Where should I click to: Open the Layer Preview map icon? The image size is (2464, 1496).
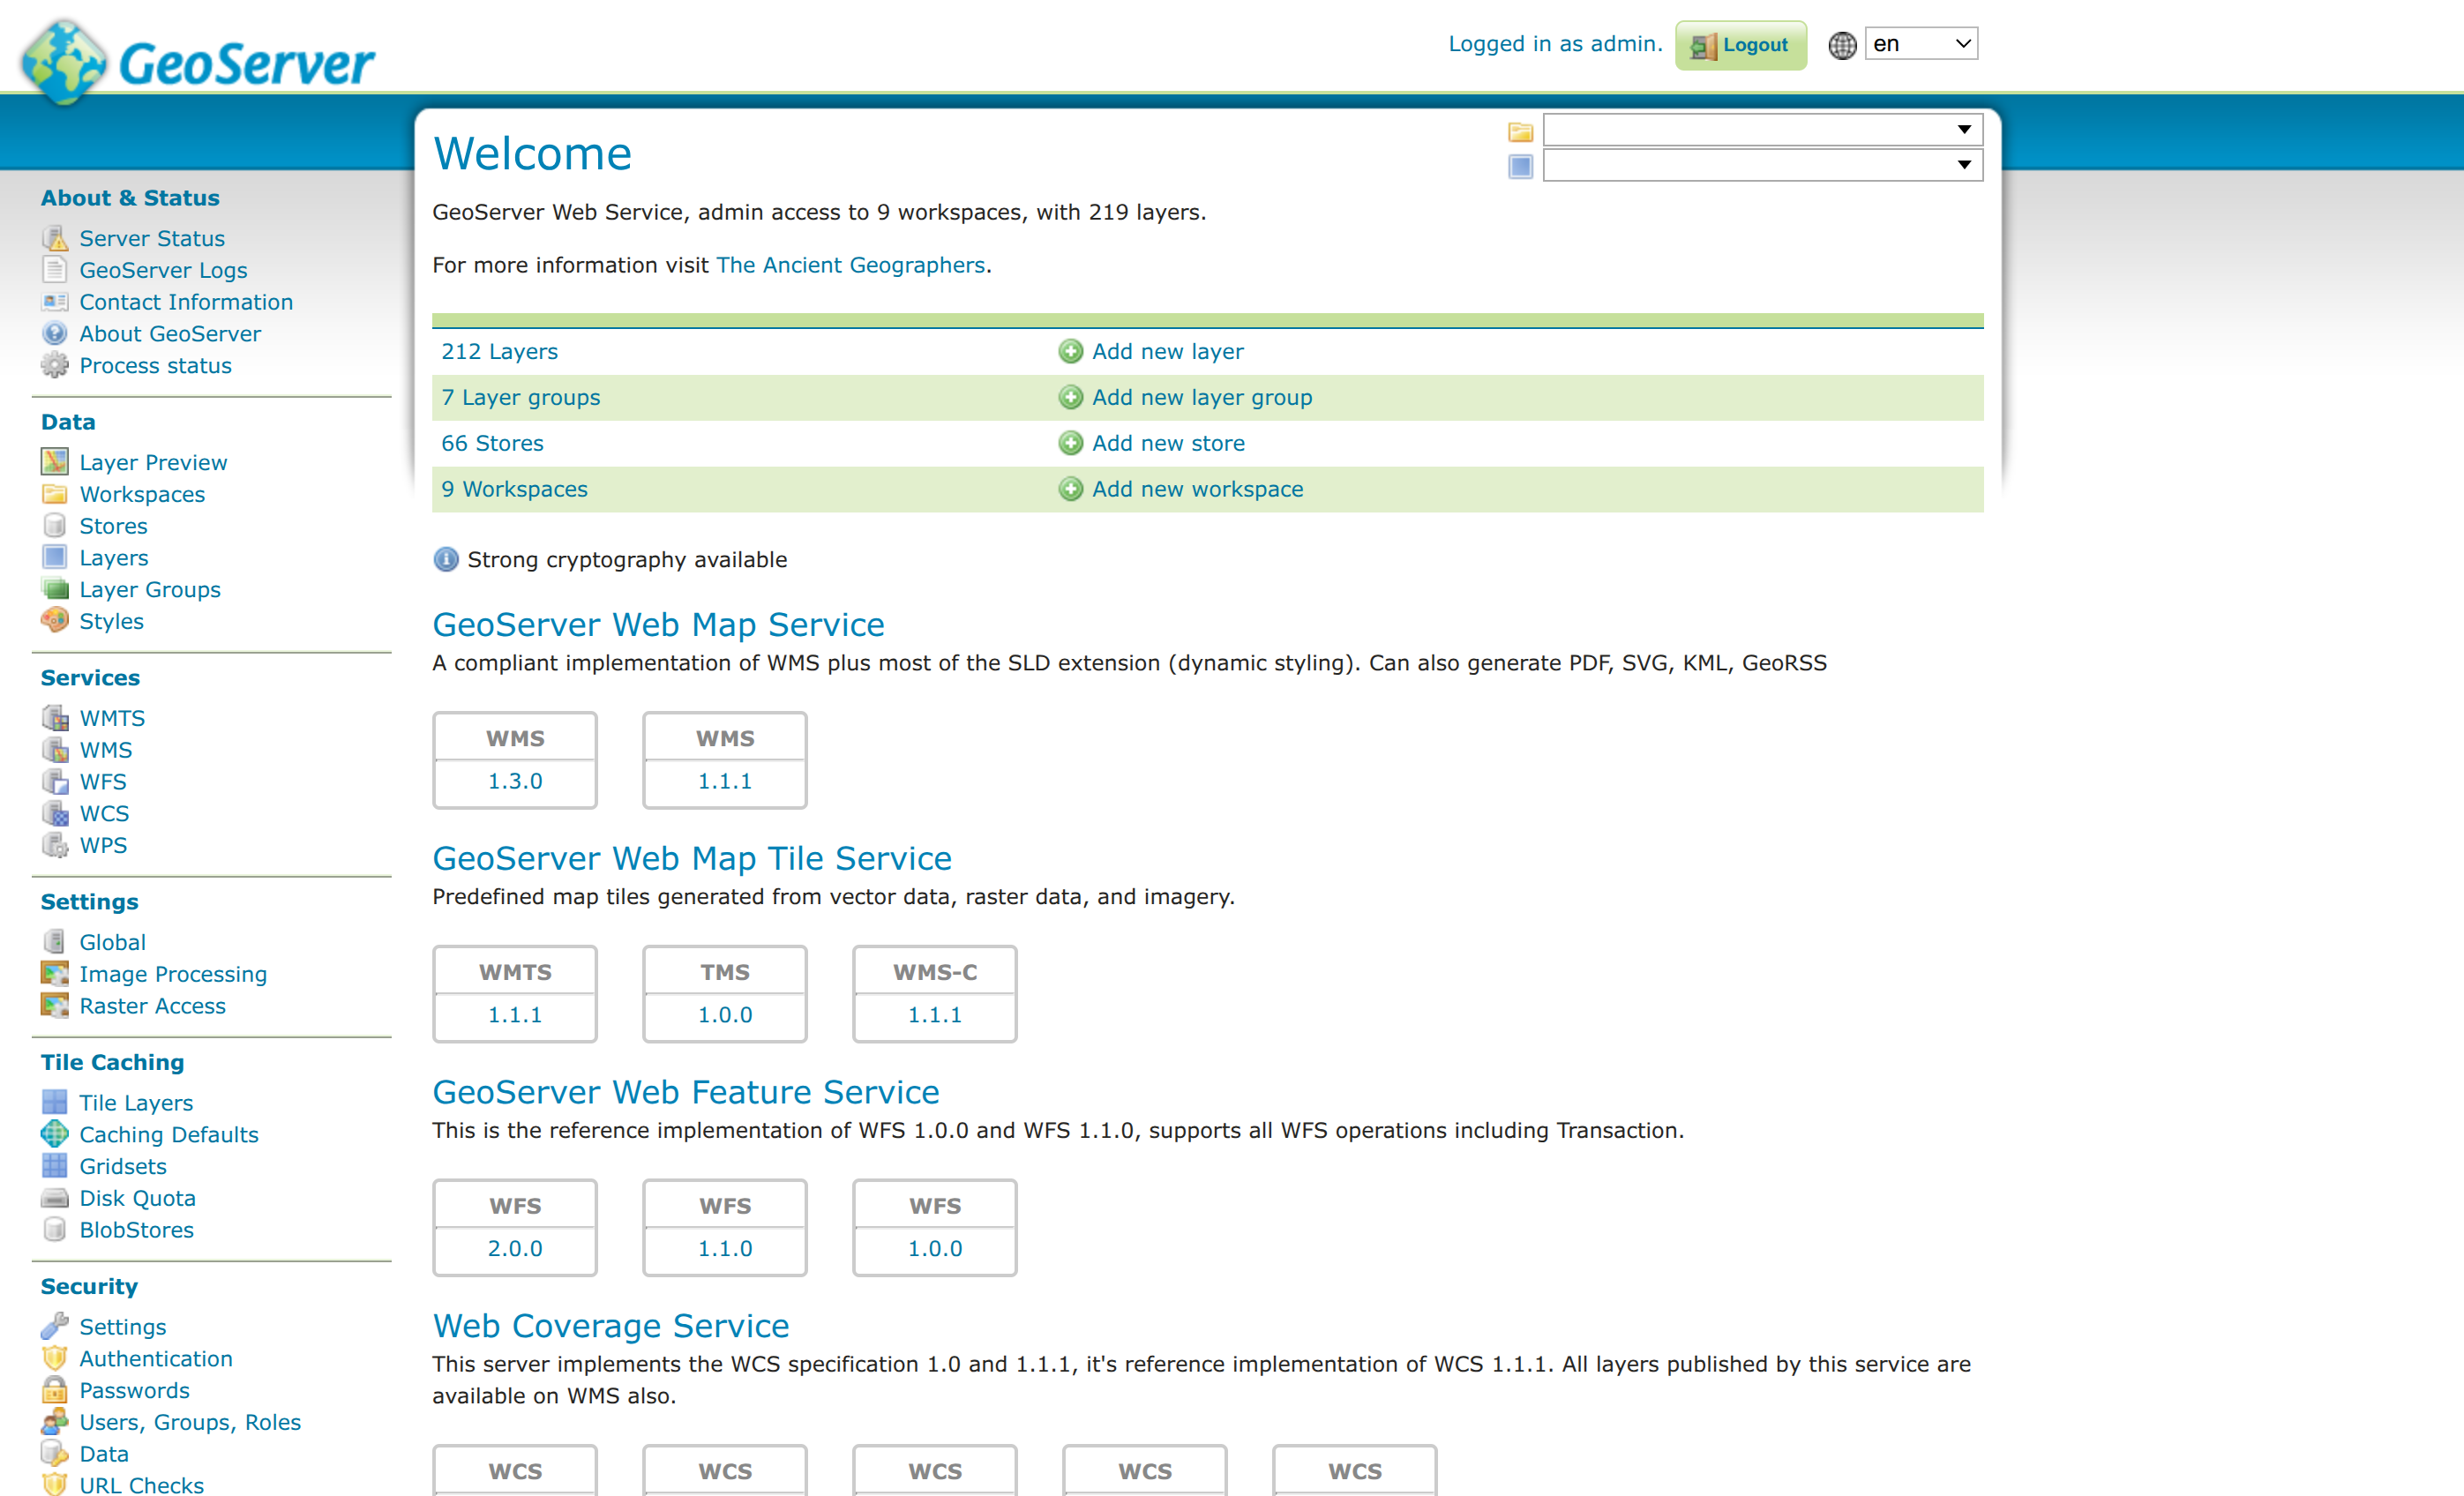click(x=55, y=462)
